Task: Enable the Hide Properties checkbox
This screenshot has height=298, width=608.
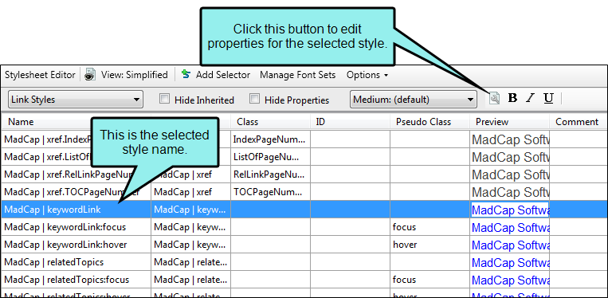Action: [x=255, y=100]
